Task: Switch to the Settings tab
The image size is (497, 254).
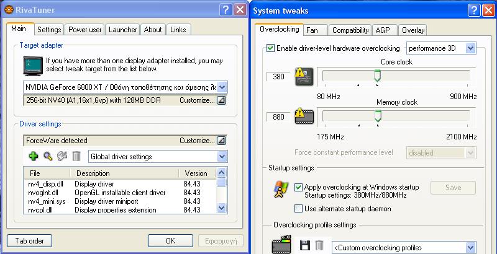Action: click(x=49, y=30)
